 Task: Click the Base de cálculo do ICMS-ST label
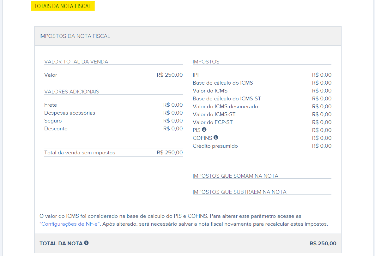[x=227, y=99]
